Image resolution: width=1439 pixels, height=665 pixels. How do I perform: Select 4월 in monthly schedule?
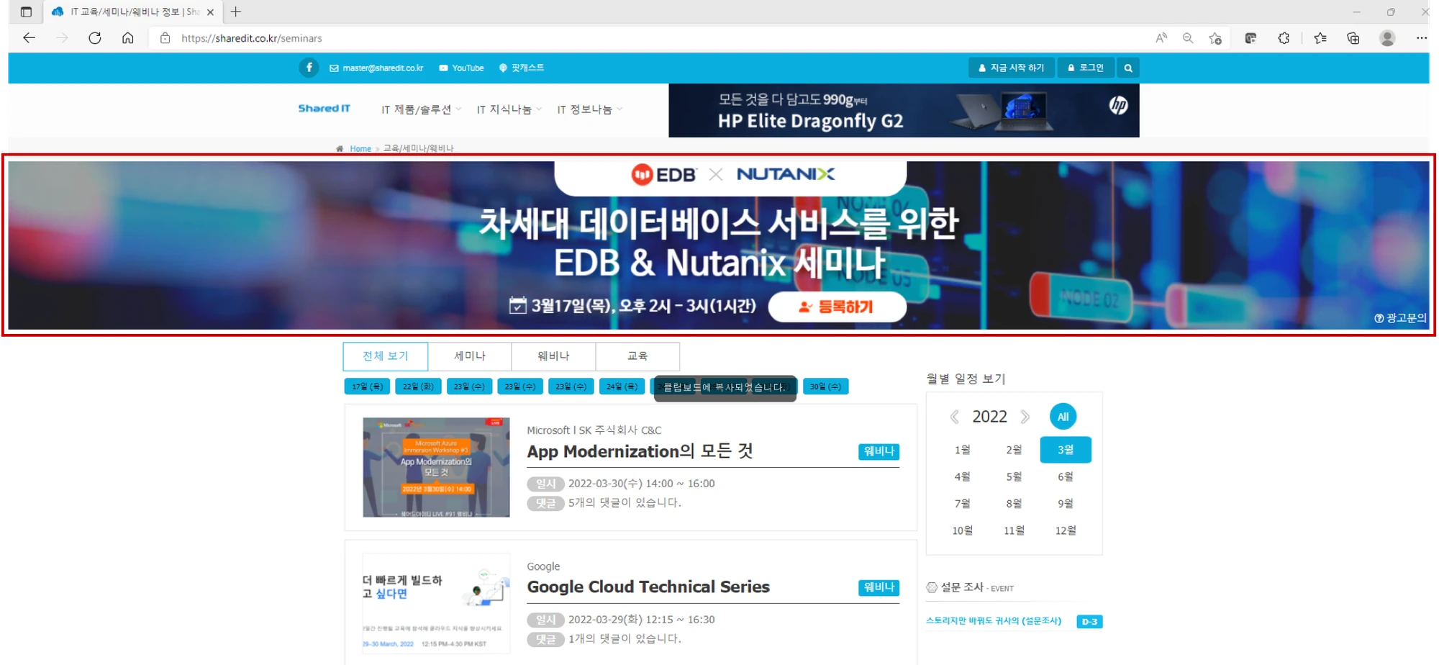point(963,476)
